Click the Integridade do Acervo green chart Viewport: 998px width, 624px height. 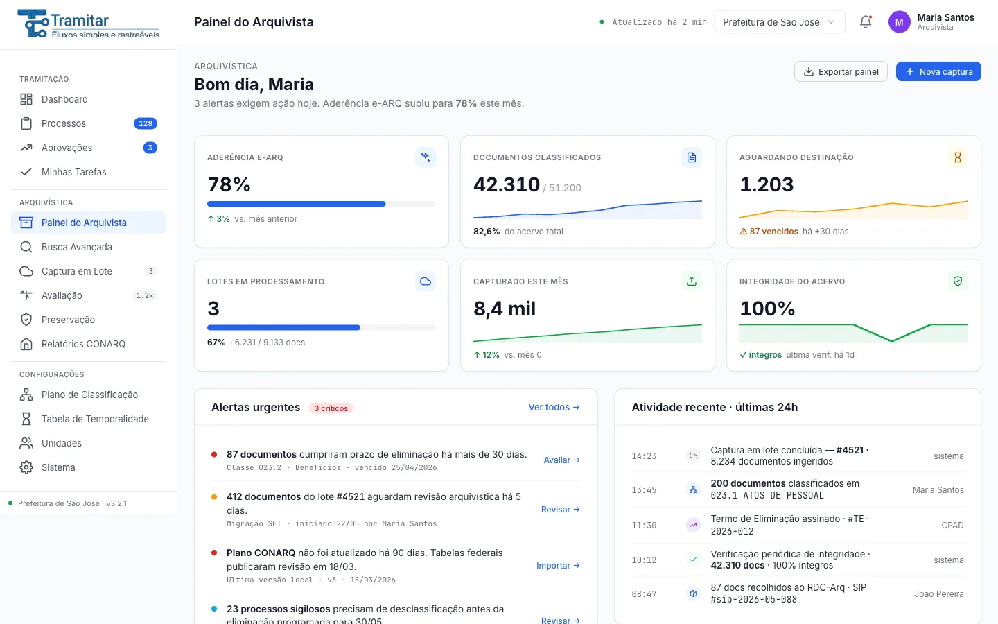(854, 333)
